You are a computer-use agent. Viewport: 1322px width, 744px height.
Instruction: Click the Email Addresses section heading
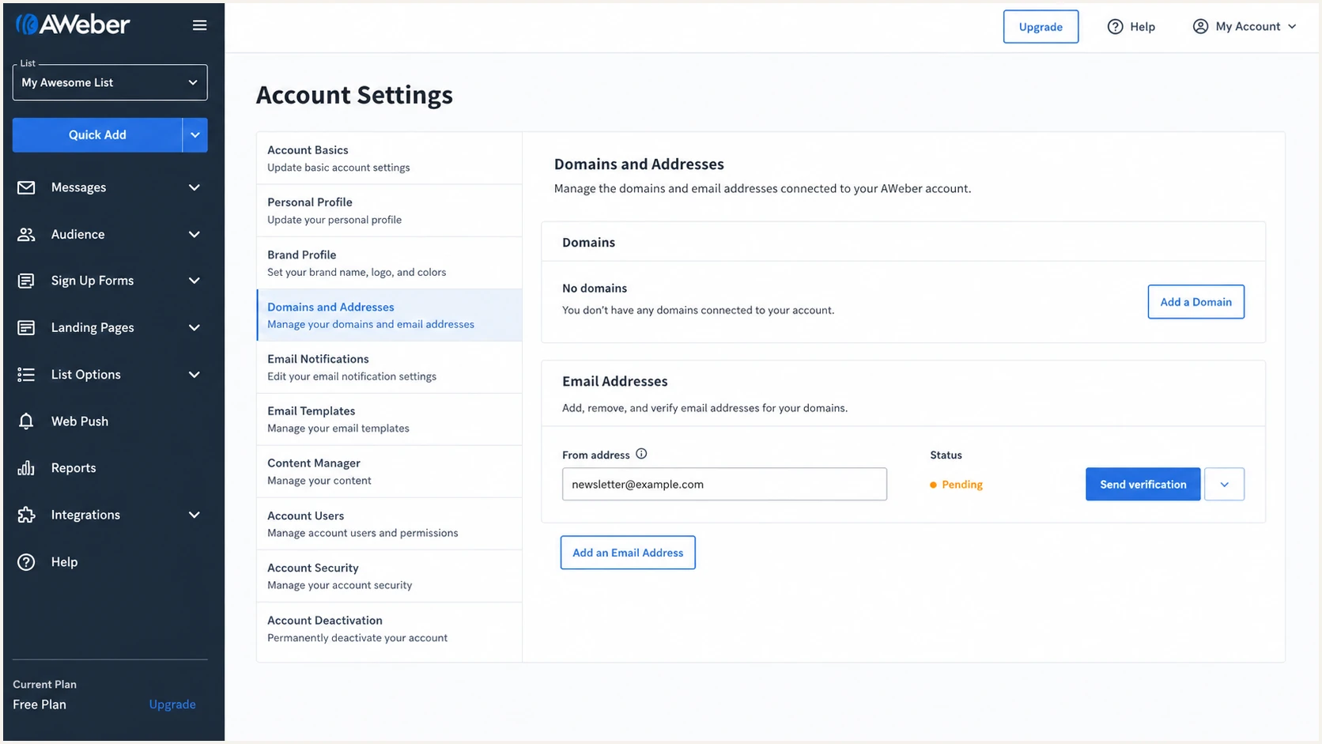(615, 381)
